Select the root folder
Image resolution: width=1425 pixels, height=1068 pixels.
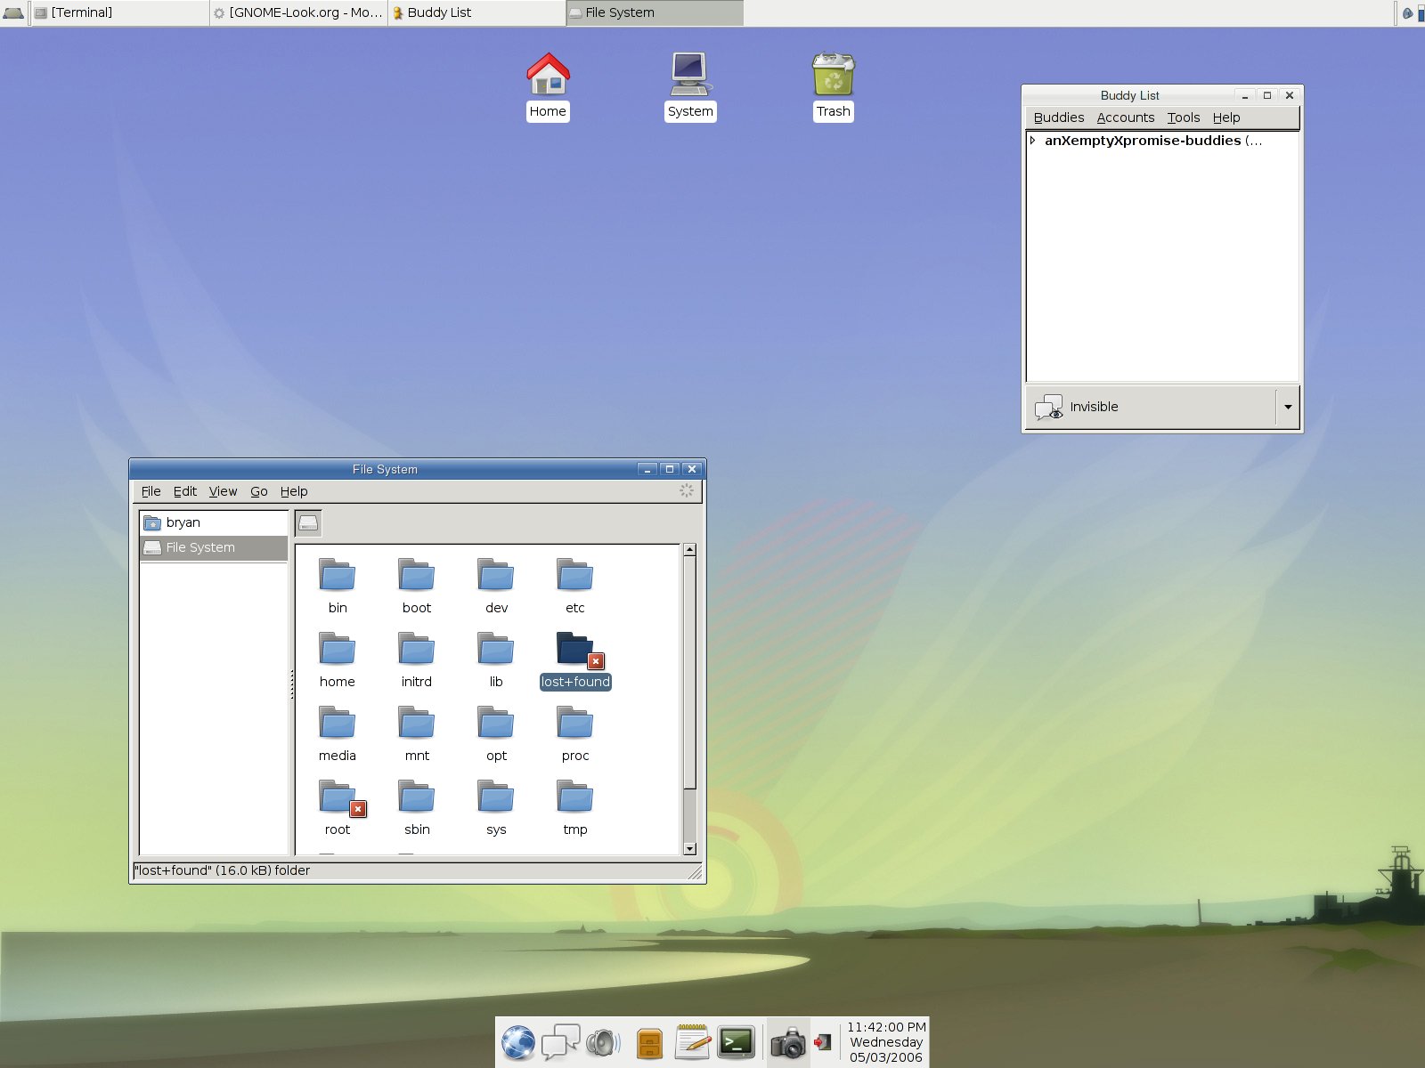click(338, 808)
